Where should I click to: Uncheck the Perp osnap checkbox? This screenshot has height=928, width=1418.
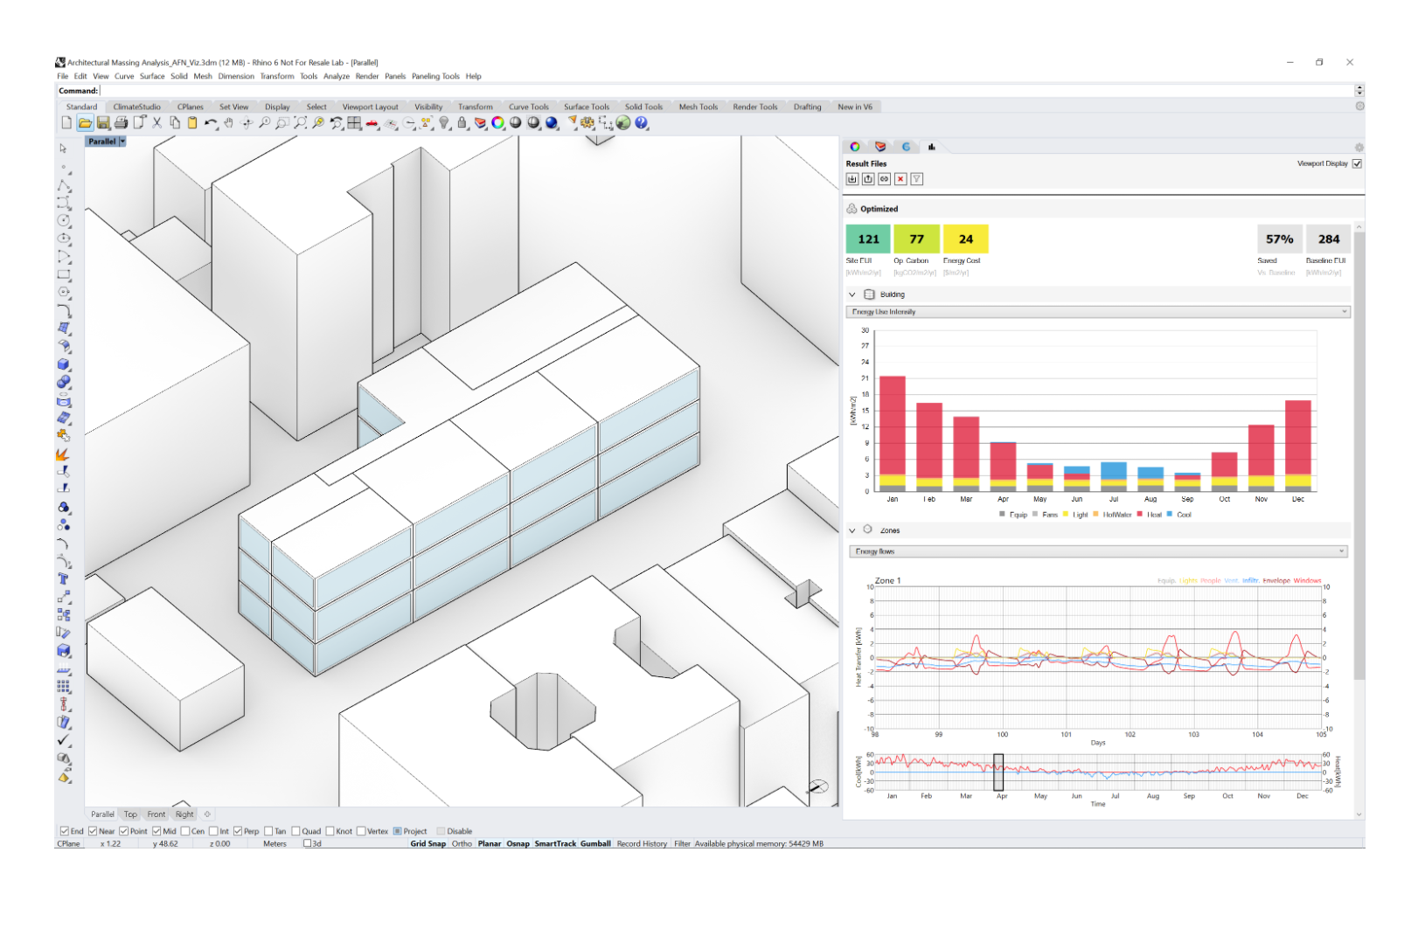pos(238,831)
